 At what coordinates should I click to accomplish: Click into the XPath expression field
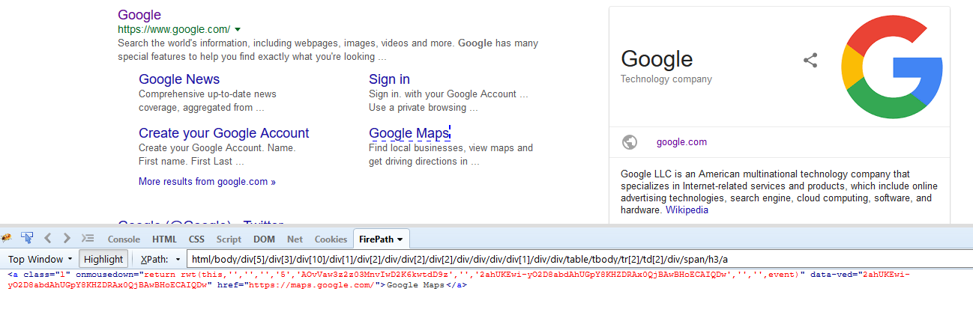point(579,259)
